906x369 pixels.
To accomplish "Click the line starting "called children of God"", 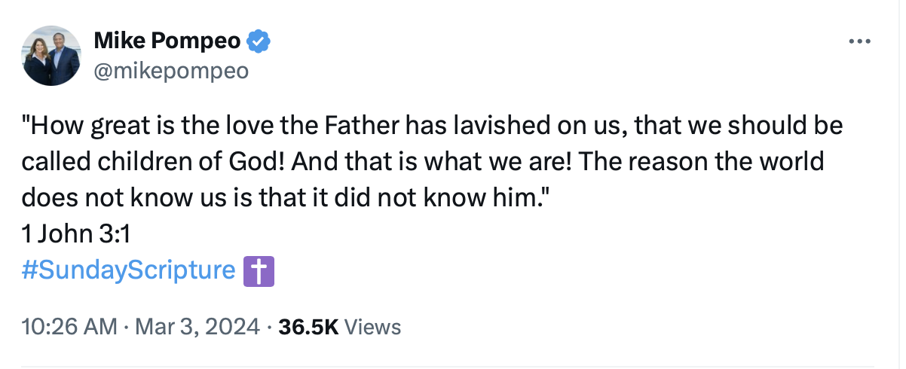I will click(x=423, y=162).
